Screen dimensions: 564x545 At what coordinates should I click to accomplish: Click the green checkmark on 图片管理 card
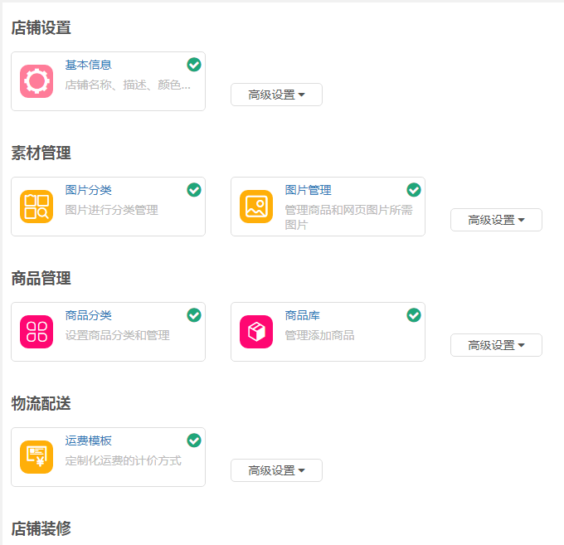(414, 190)
